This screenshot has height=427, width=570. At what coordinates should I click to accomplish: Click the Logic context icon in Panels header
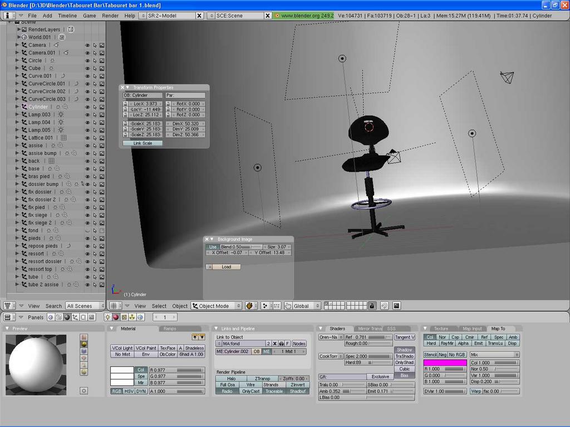tap(51, 317)
